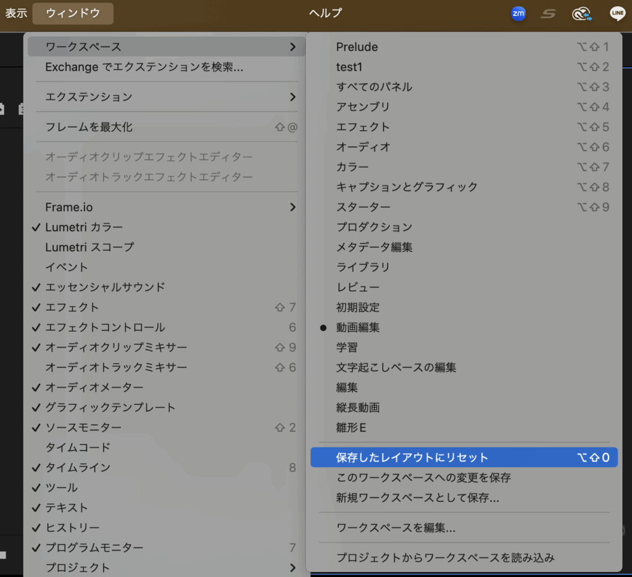This screenshot has height=577, width=632.
Task: Switch to the 雛形E workspace
Action: click(x=464, y=427)
